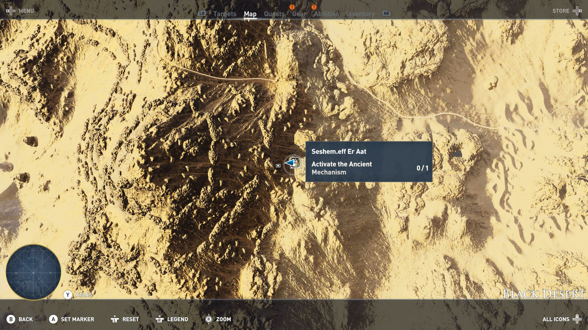The image size is (588, 330).
Task: Click the right stick icon by LEGEND
Action: (159, 319)
